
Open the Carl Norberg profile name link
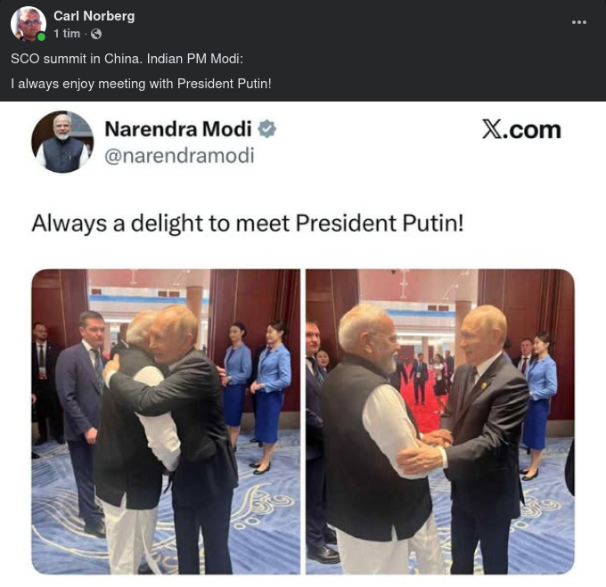click(x=95, y=16)
